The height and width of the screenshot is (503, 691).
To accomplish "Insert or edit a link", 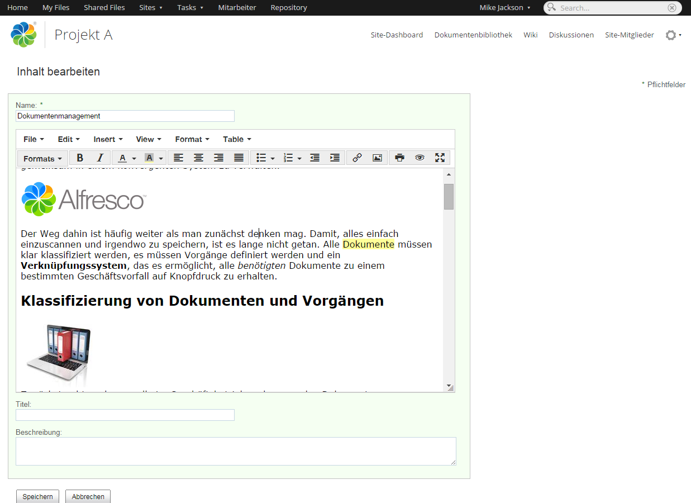I will [358, 158].
